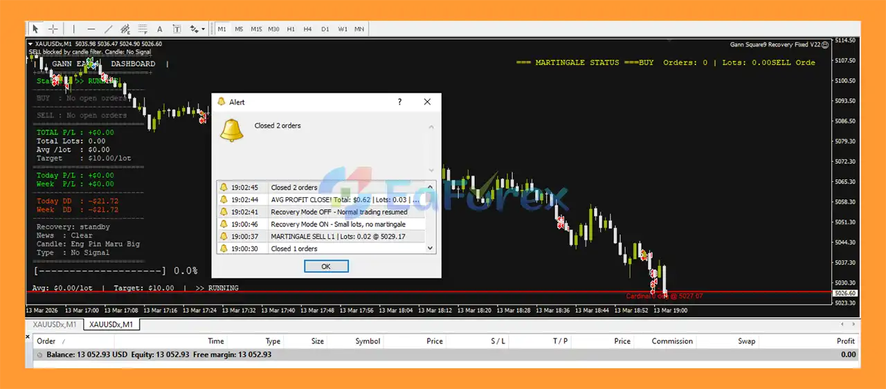
Task: Click the TOTAL P/L dashboard line
Action: [75, 132]
